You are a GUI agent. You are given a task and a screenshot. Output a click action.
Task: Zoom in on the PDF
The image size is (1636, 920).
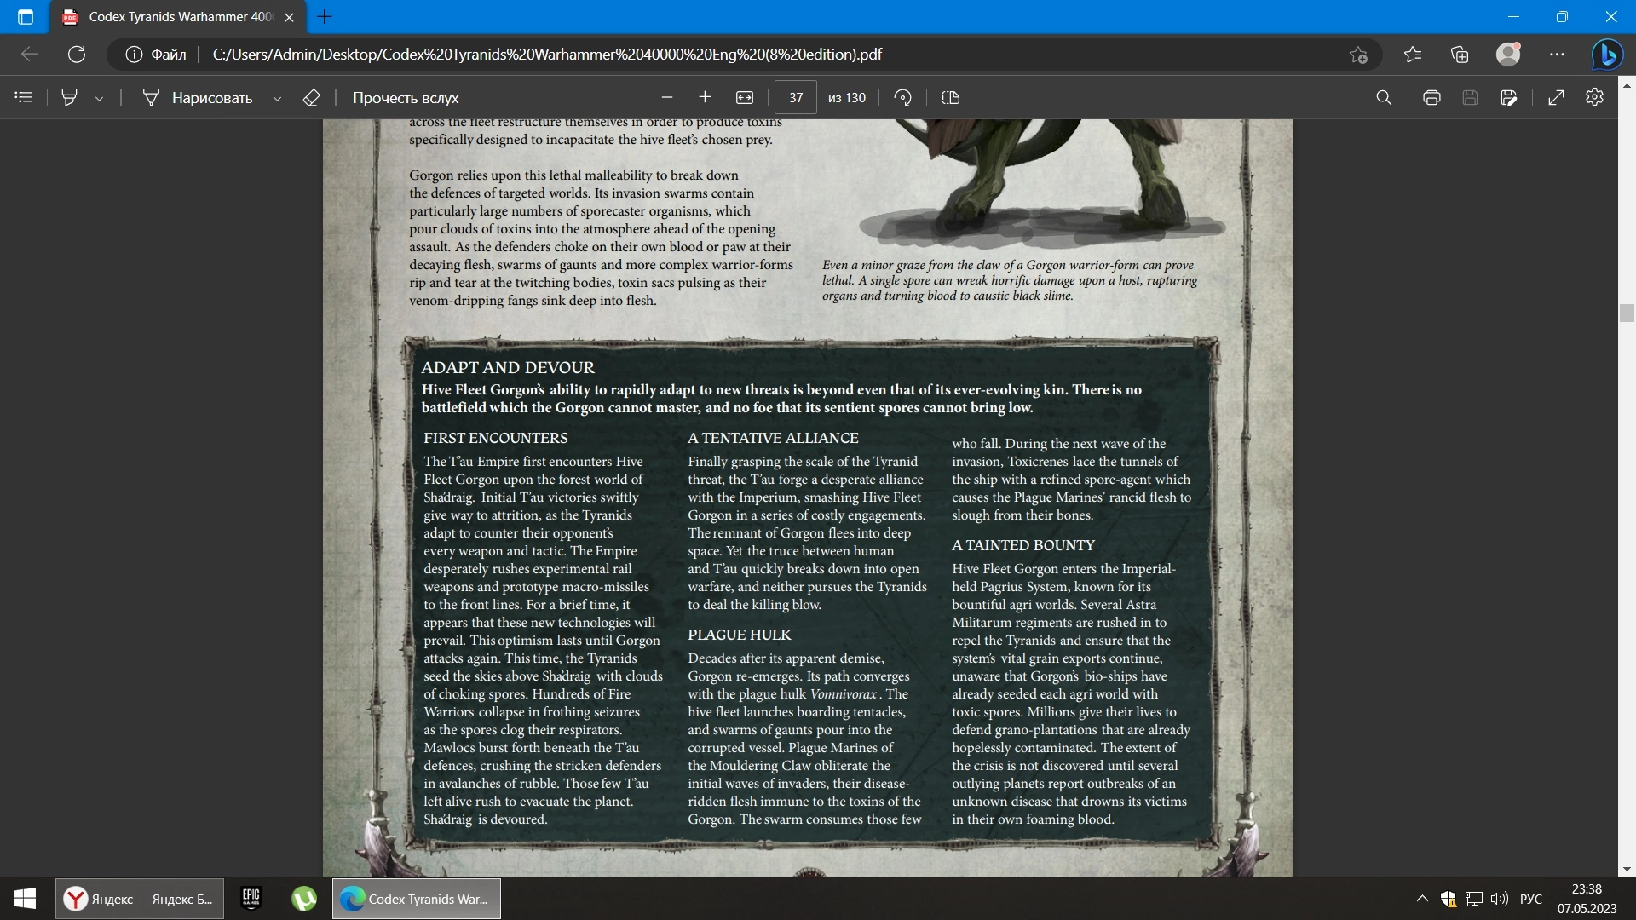click(705, 98)
